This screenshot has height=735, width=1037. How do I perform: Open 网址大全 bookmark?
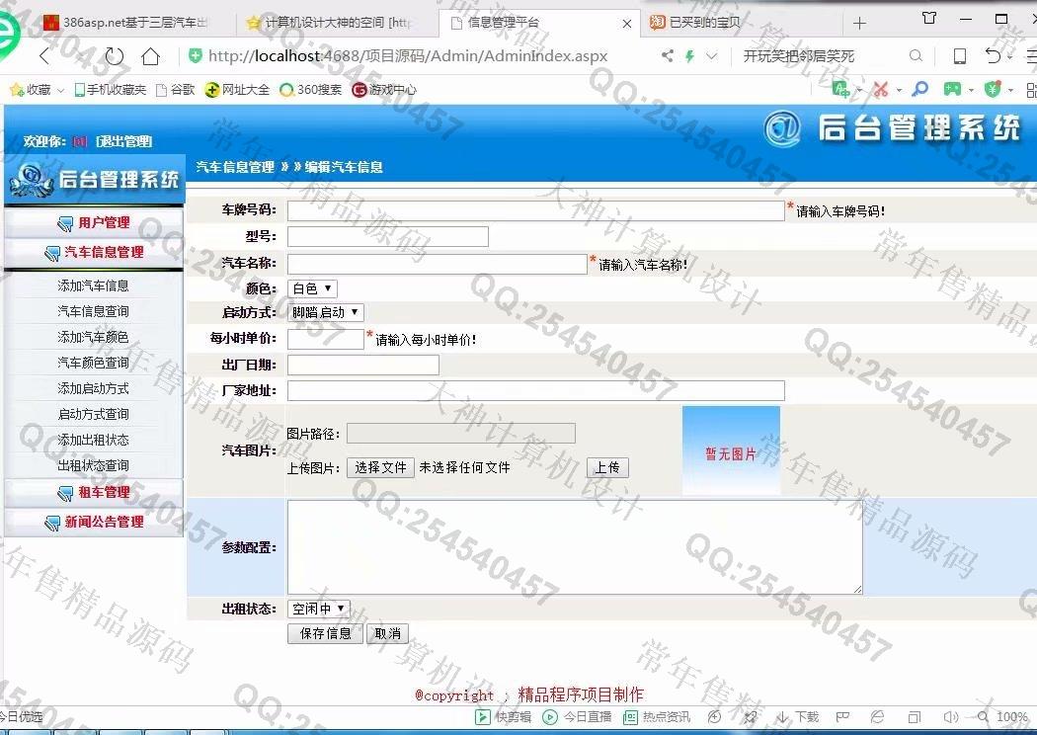(x=237, y=89)
